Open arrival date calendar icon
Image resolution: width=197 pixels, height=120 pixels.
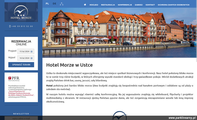pyautogui.click(x=32, y=51)
